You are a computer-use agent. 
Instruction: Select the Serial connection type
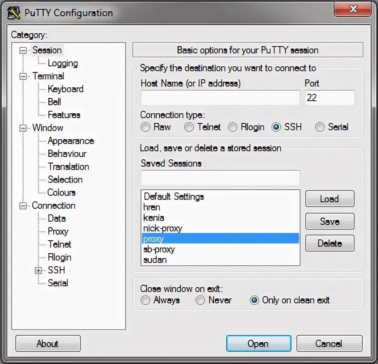[x=320, y=127]
